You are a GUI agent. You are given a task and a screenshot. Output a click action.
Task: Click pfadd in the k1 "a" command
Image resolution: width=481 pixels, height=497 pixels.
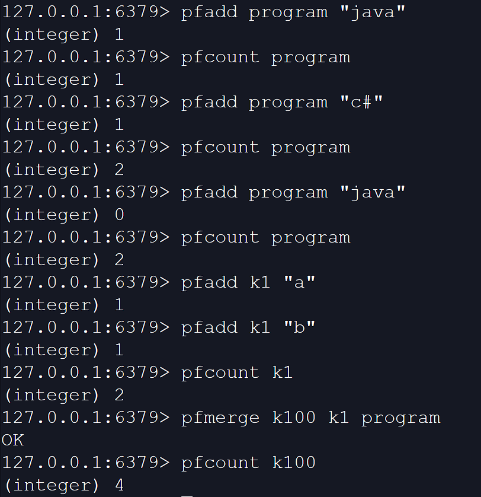coord(209,282)
